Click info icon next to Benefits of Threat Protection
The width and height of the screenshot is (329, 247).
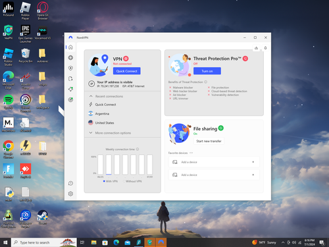[206, 82]
